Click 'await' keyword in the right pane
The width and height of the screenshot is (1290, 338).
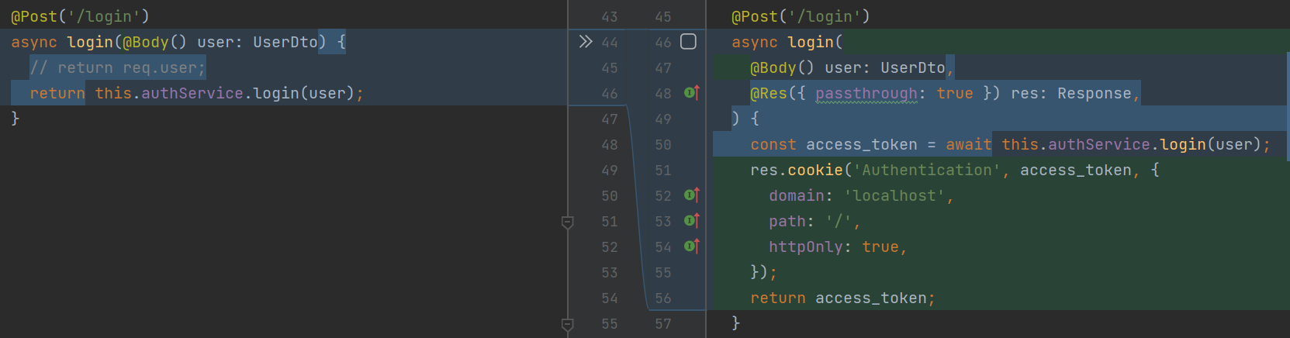click(x=969, y=144)
